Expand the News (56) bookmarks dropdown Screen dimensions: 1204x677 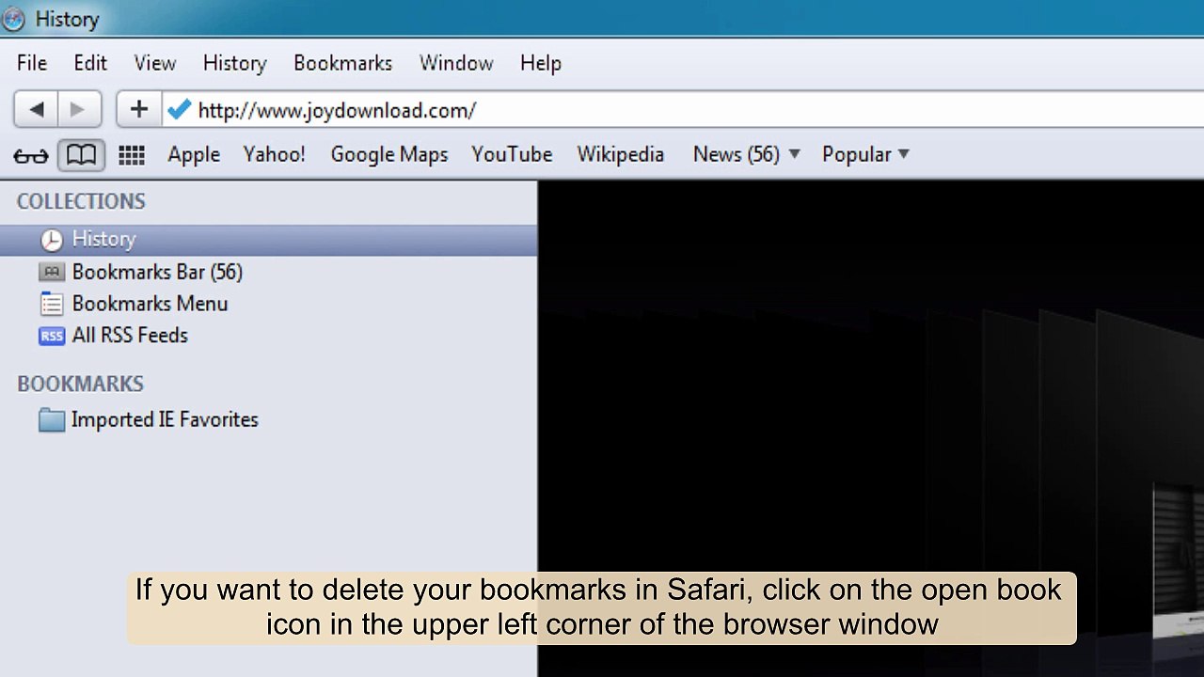(747, 154)
